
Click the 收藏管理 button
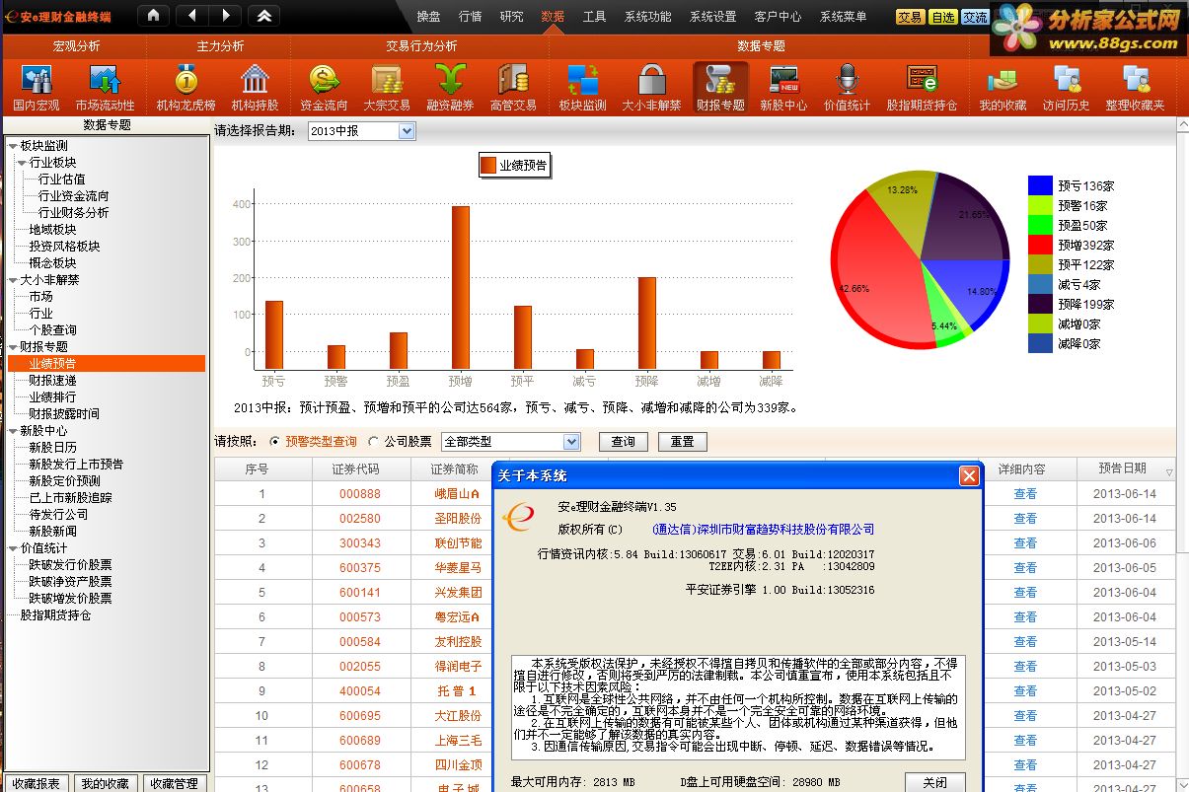[x=174, y=783]
